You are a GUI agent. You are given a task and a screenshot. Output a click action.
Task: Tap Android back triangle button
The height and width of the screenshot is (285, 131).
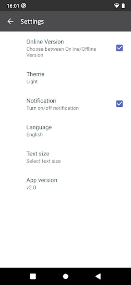coord(98,276)
